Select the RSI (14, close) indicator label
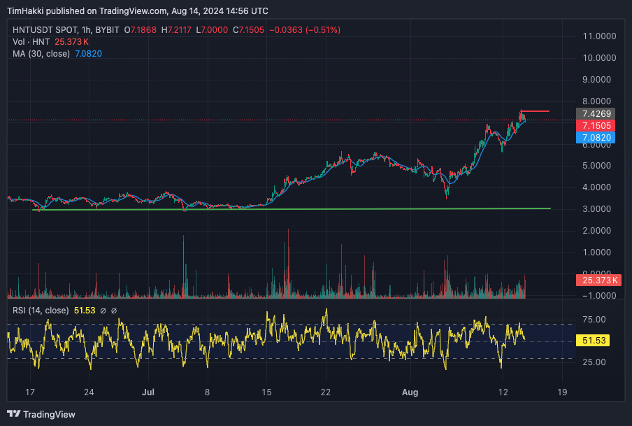 point(41,311)
